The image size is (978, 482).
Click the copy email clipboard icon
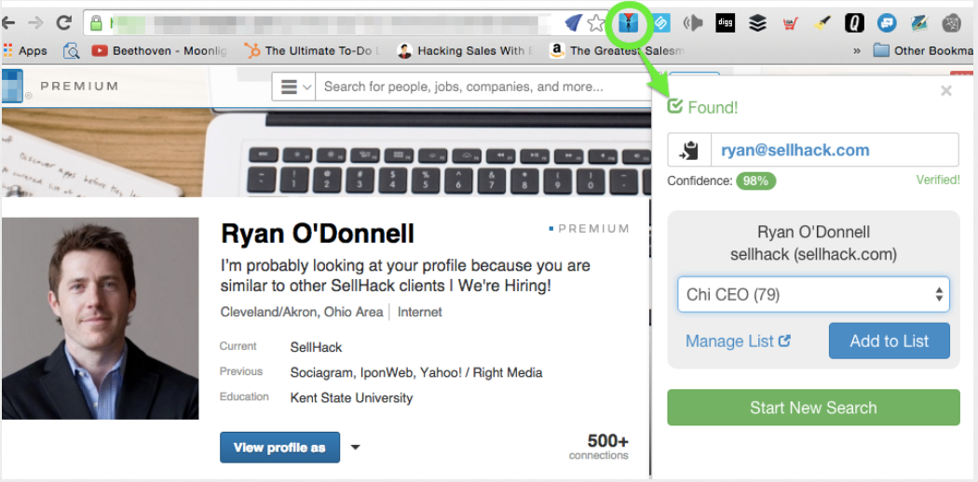(689, 150)
